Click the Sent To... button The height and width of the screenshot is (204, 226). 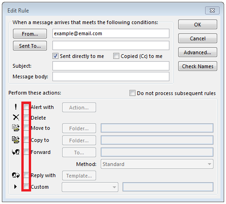[x=30, y=46]
